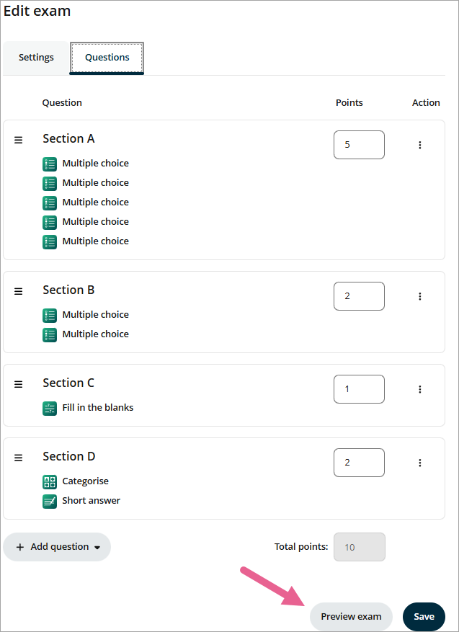Expand the Add question dropdown
The height and width of the screenshot is (632, 459).
tap(57, 547)
